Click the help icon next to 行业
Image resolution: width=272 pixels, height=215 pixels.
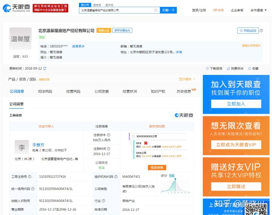[104, 201]
